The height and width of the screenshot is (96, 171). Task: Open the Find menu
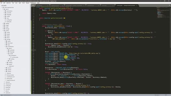[13, 3]
